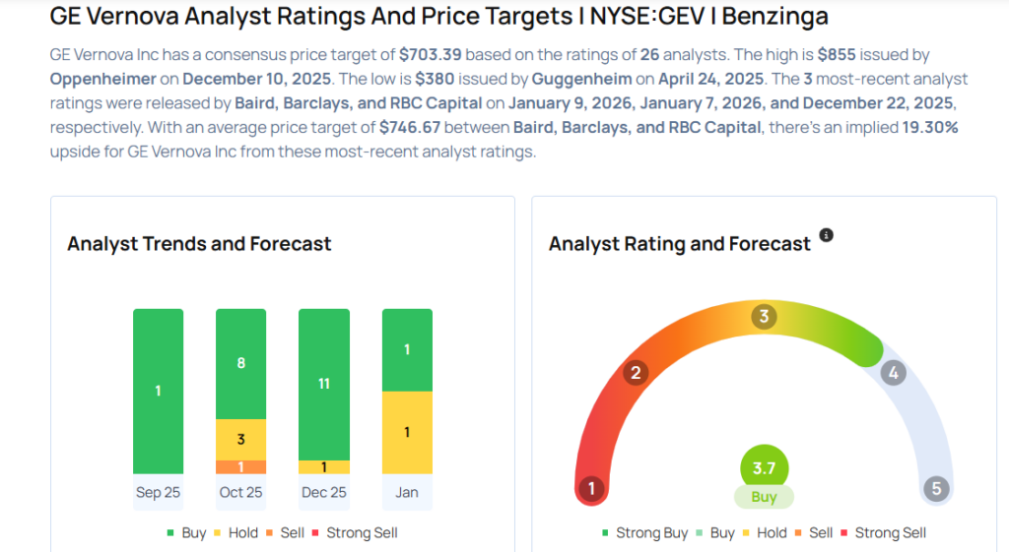Image resolution: width=1009 pixels, height=552 pixels.
Task: Click gauge marker number 1
Action: (x=591, y=488)
